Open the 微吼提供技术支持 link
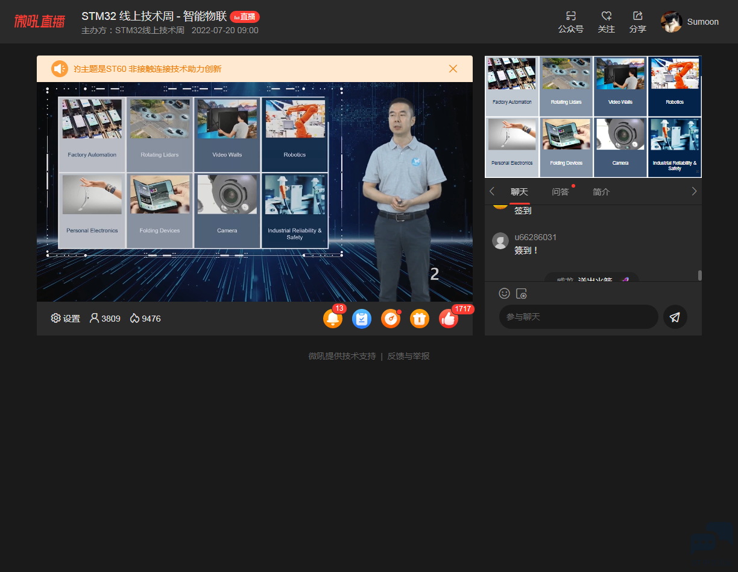This screenshot has height=572, width=738. pyautogui.click(x=342, y=356)
